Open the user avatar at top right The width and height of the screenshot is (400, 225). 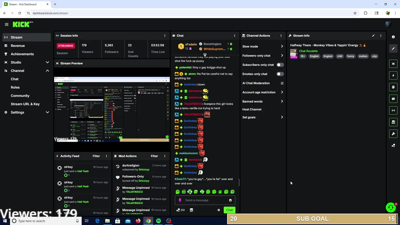pyautogui.click(x=388, y=24)
